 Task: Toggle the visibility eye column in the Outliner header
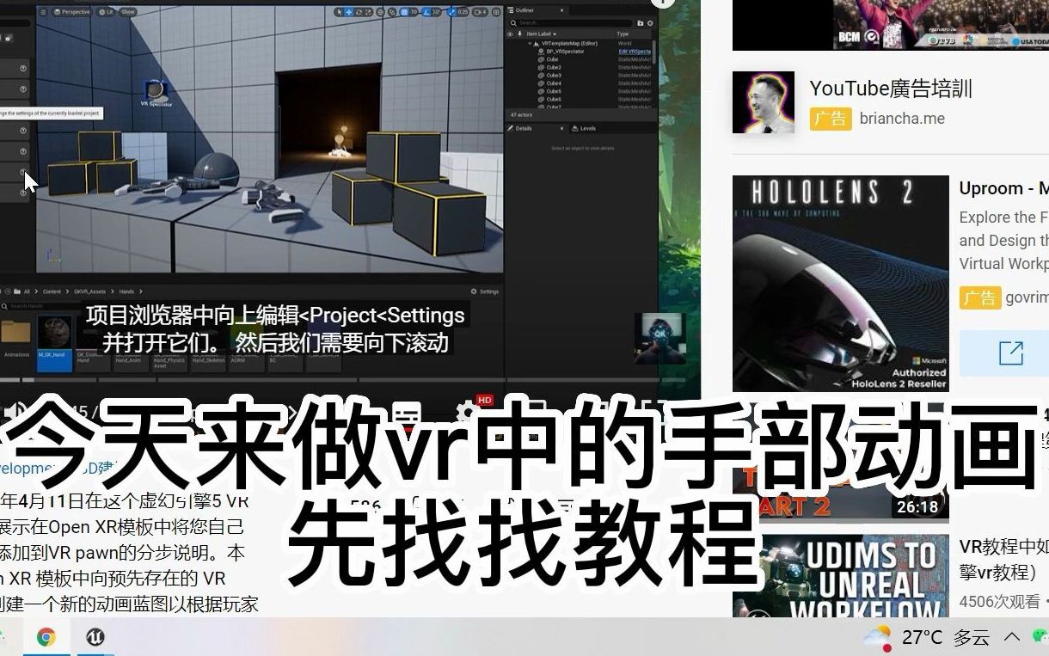[x=510, y=34]
